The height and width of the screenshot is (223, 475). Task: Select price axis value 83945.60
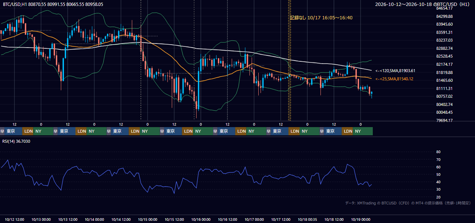point(444,24)
